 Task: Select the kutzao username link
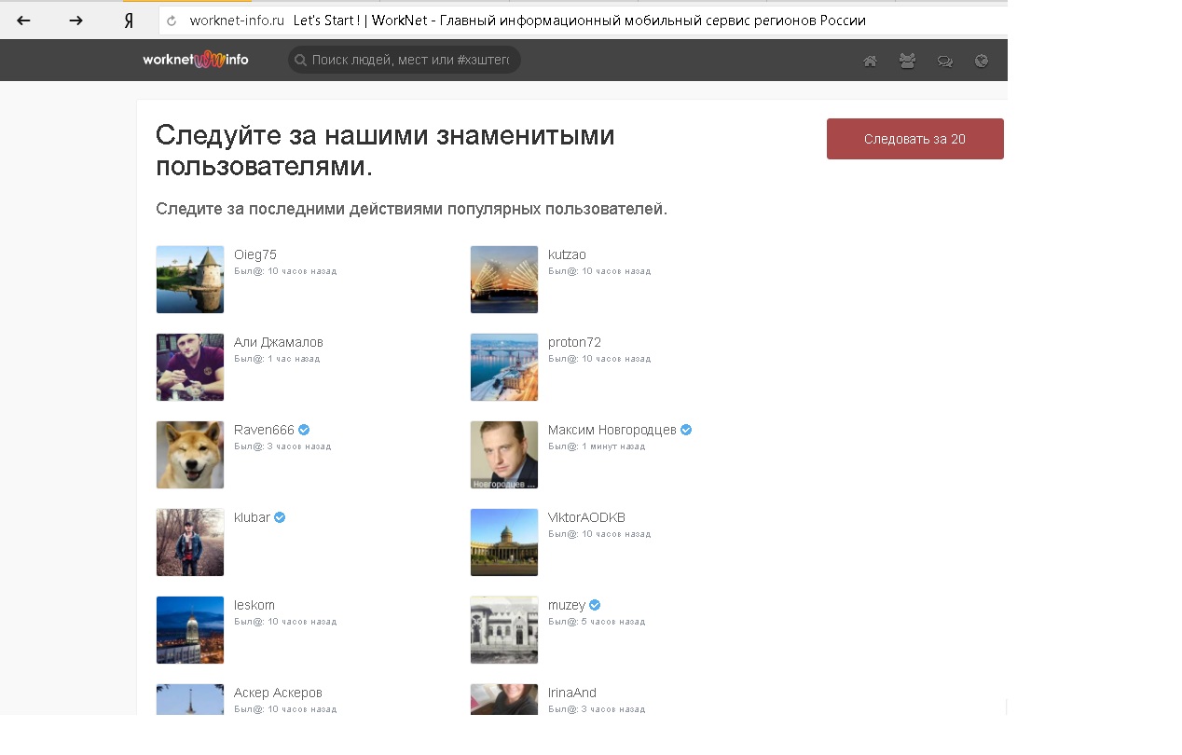[567, 254]
